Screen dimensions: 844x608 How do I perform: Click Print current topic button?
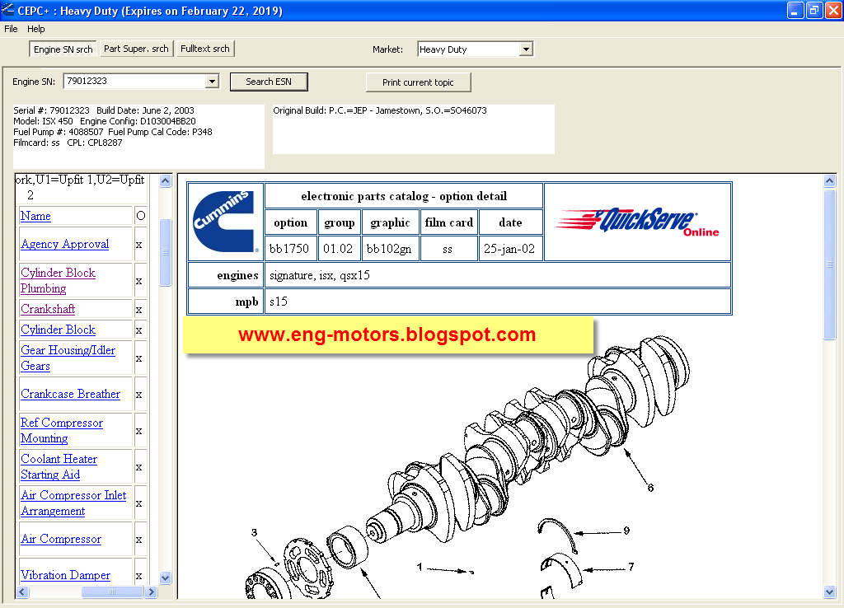point(418,82)
